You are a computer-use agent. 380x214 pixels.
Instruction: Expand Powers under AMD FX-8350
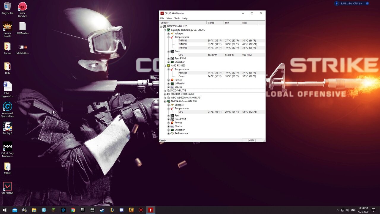point(168,80)
